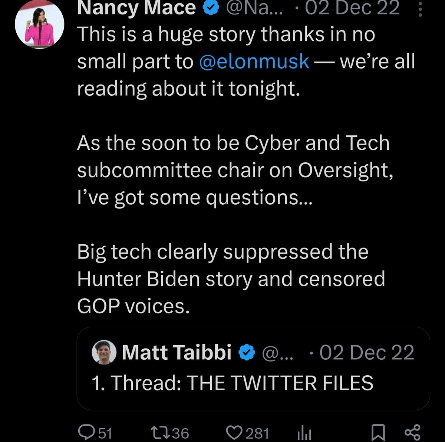This screenshot has height=442, width=445.
Task: Tap the quoted tweet's 02 Dec 22 date
Action: click(366, 352)
